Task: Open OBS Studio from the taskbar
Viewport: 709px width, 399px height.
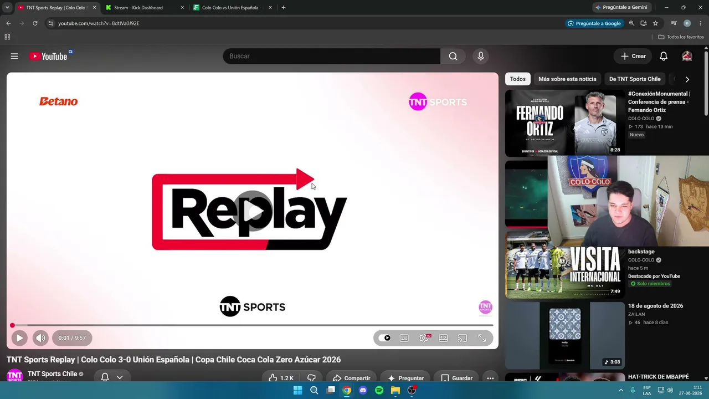Action: 412,390
